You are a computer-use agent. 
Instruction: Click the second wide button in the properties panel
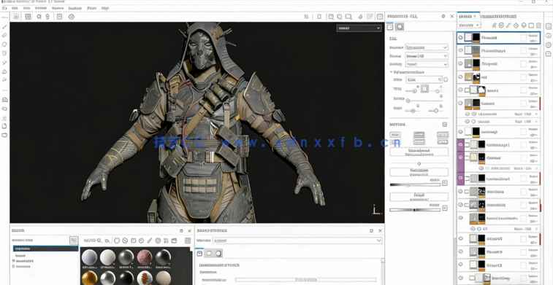419,172
